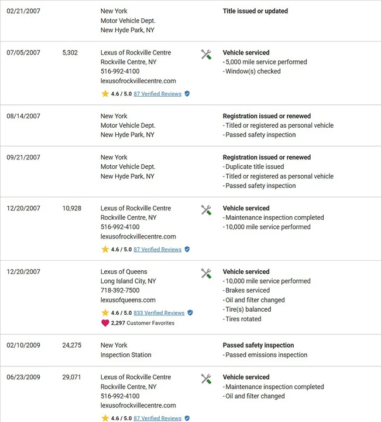Open 87 Verified Reviews link for 07/05/2007
This screenshot has height=422, width=381.
pyautogui.click(x=157, y=94)
